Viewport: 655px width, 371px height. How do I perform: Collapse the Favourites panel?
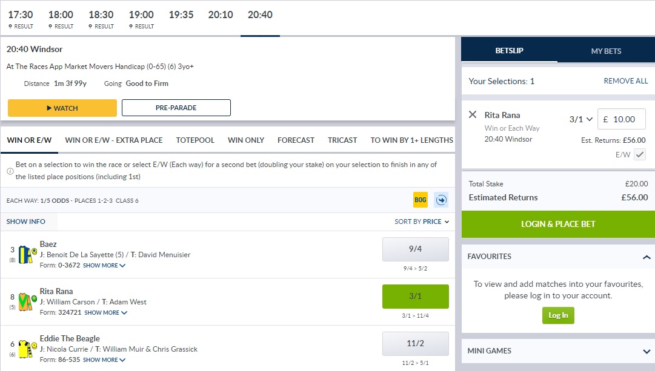click(x=646, y=257)
